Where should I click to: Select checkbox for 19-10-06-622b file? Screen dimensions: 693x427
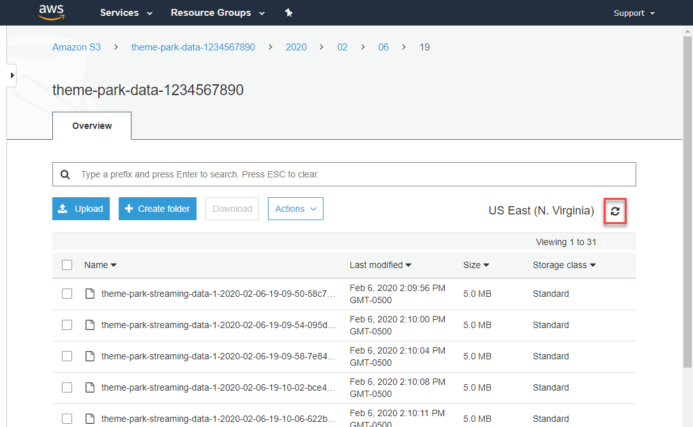[67, 419]
